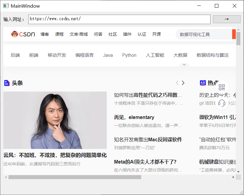
Task: Open hot article 机械键盘知识漫谈
Action: pos(218,162)
